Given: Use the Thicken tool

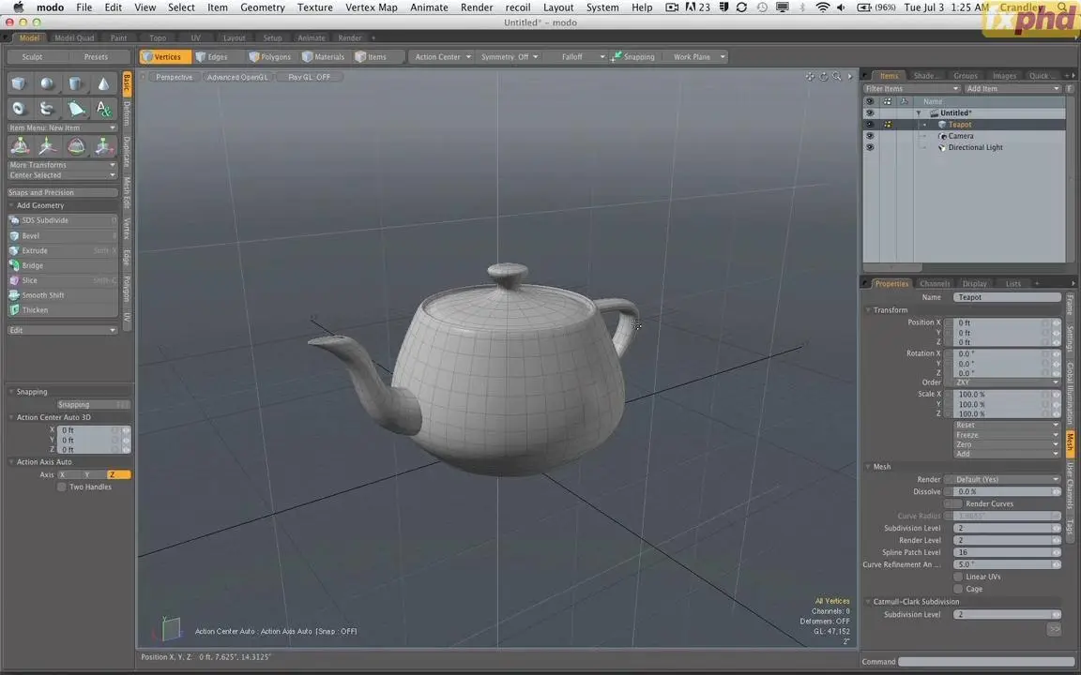Looking at the screenshot, I should coord(63,310).
